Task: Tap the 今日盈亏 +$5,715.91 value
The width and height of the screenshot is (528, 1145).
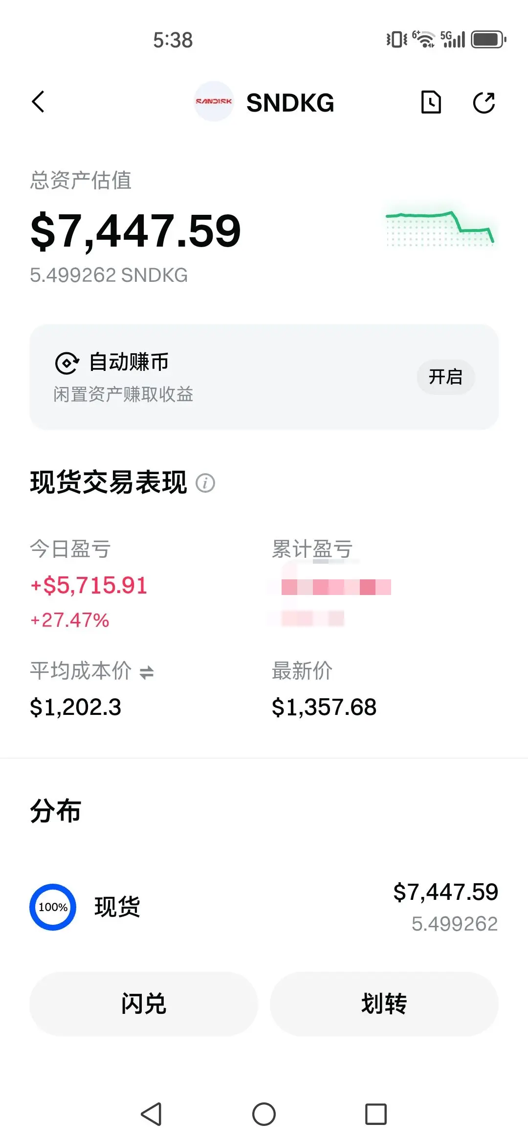Action: point(88,585)
